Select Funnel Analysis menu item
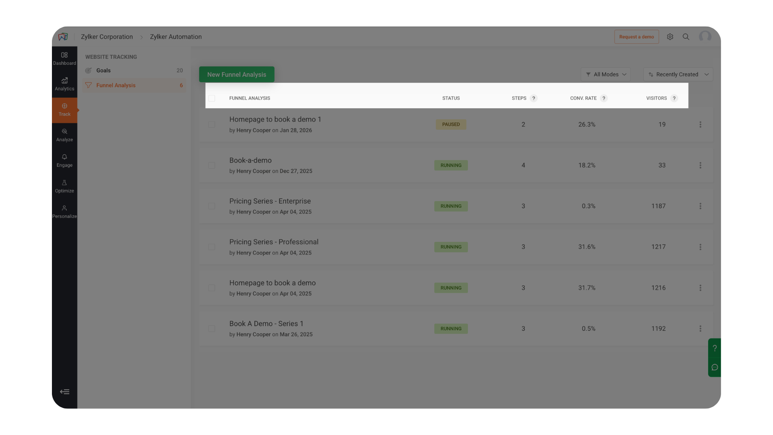773x435 pixels. coord(116,85)
